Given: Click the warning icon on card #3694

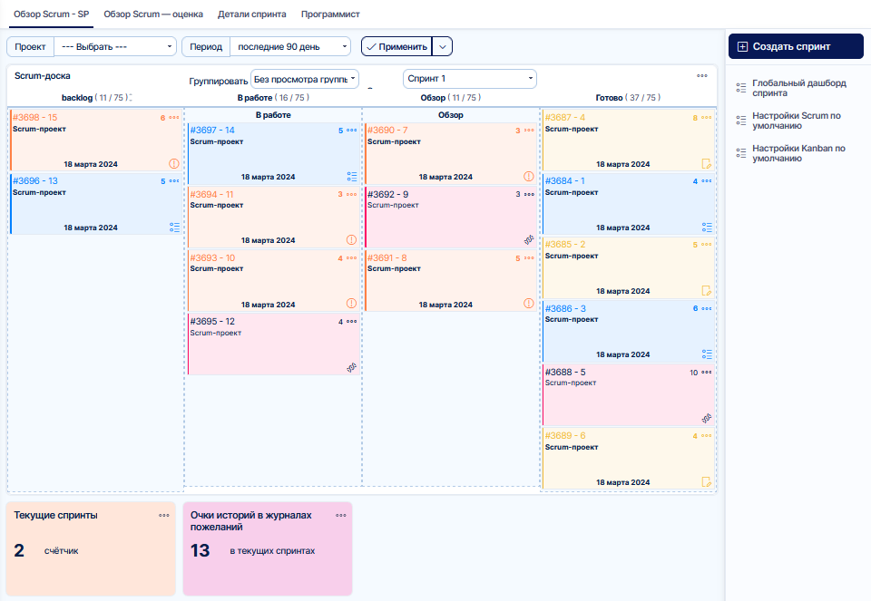Looking at the screenshot, I should 352,239.
